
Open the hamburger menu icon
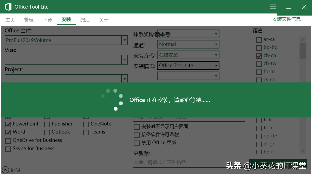(273, 7)
